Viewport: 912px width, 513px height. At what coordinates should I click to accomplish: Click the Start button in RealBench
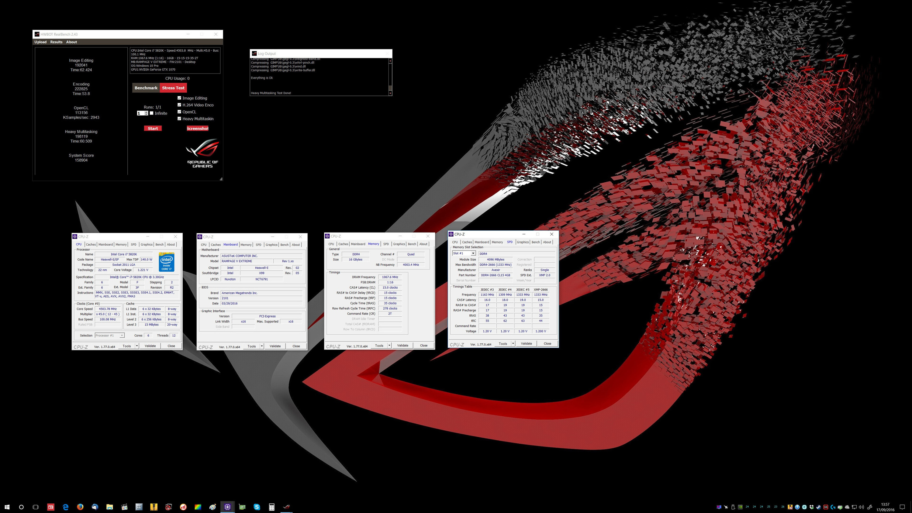(153, 129)
